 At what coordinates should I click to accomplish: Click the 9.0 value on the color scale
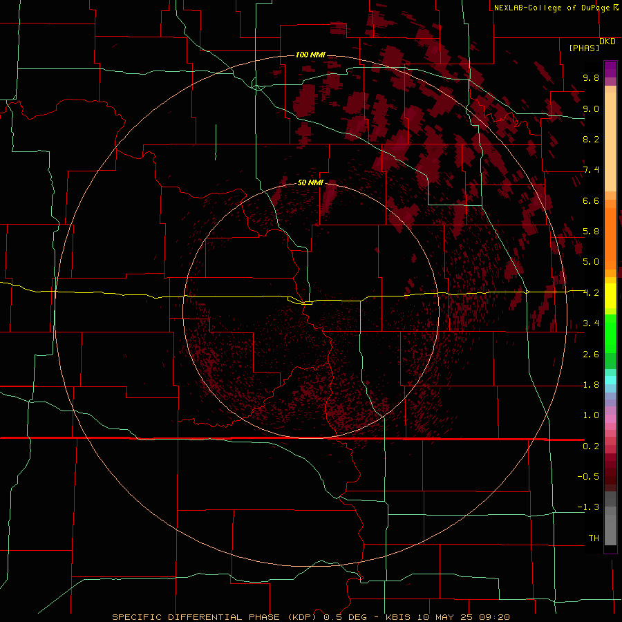pyautogui.click(x=591, y=109)
